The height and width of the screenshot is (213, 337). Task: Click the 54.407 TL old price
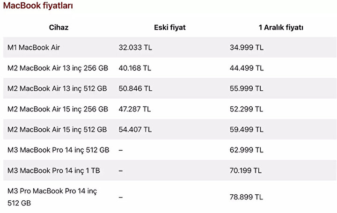pyautogui.click(x=135, y=130)
